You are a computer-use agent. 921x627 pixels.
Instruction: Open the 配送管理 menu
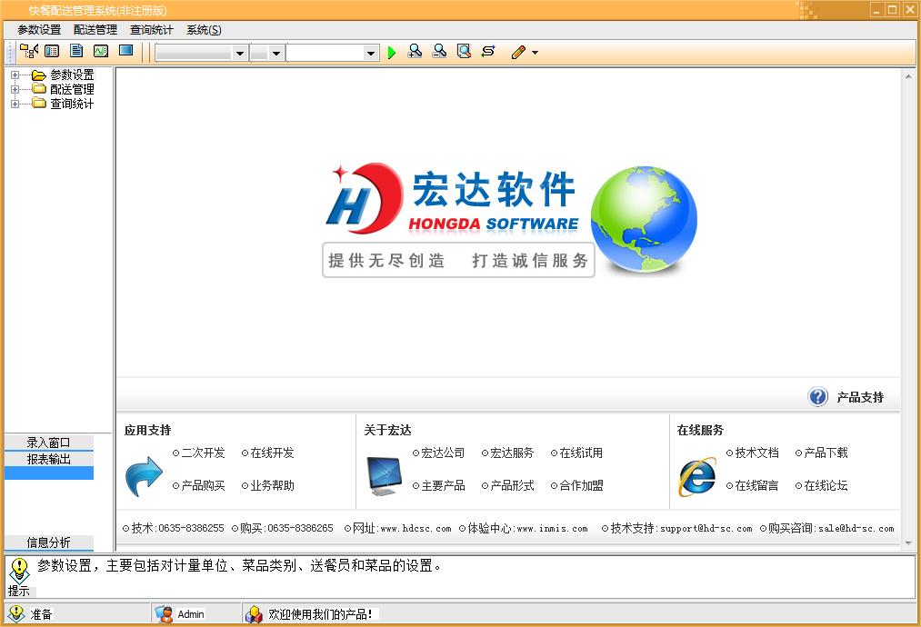point(95,30)
